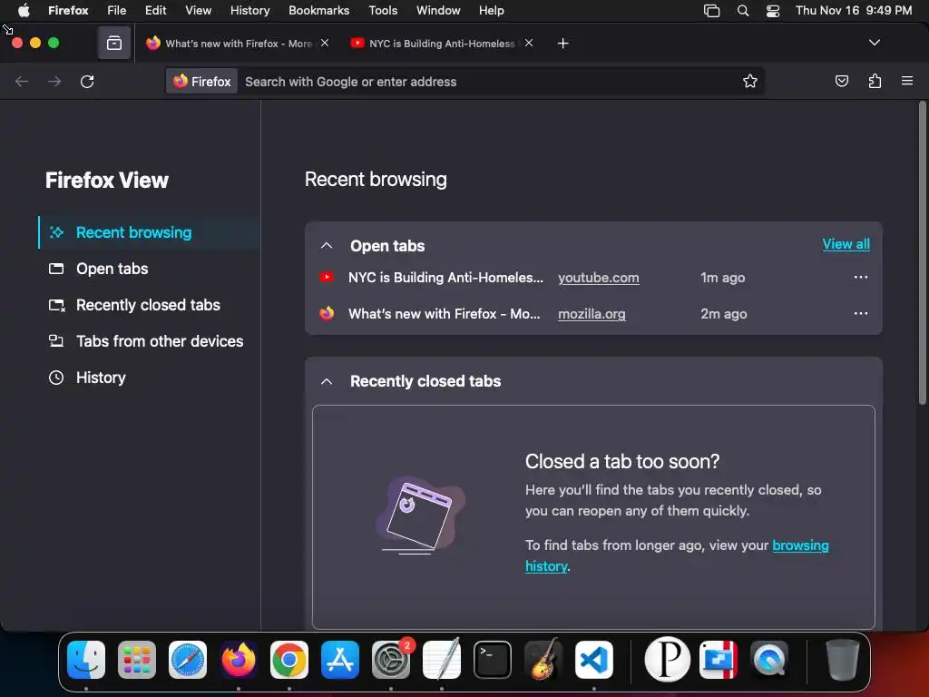Open Visual Studio Code from the Dock

593,660
